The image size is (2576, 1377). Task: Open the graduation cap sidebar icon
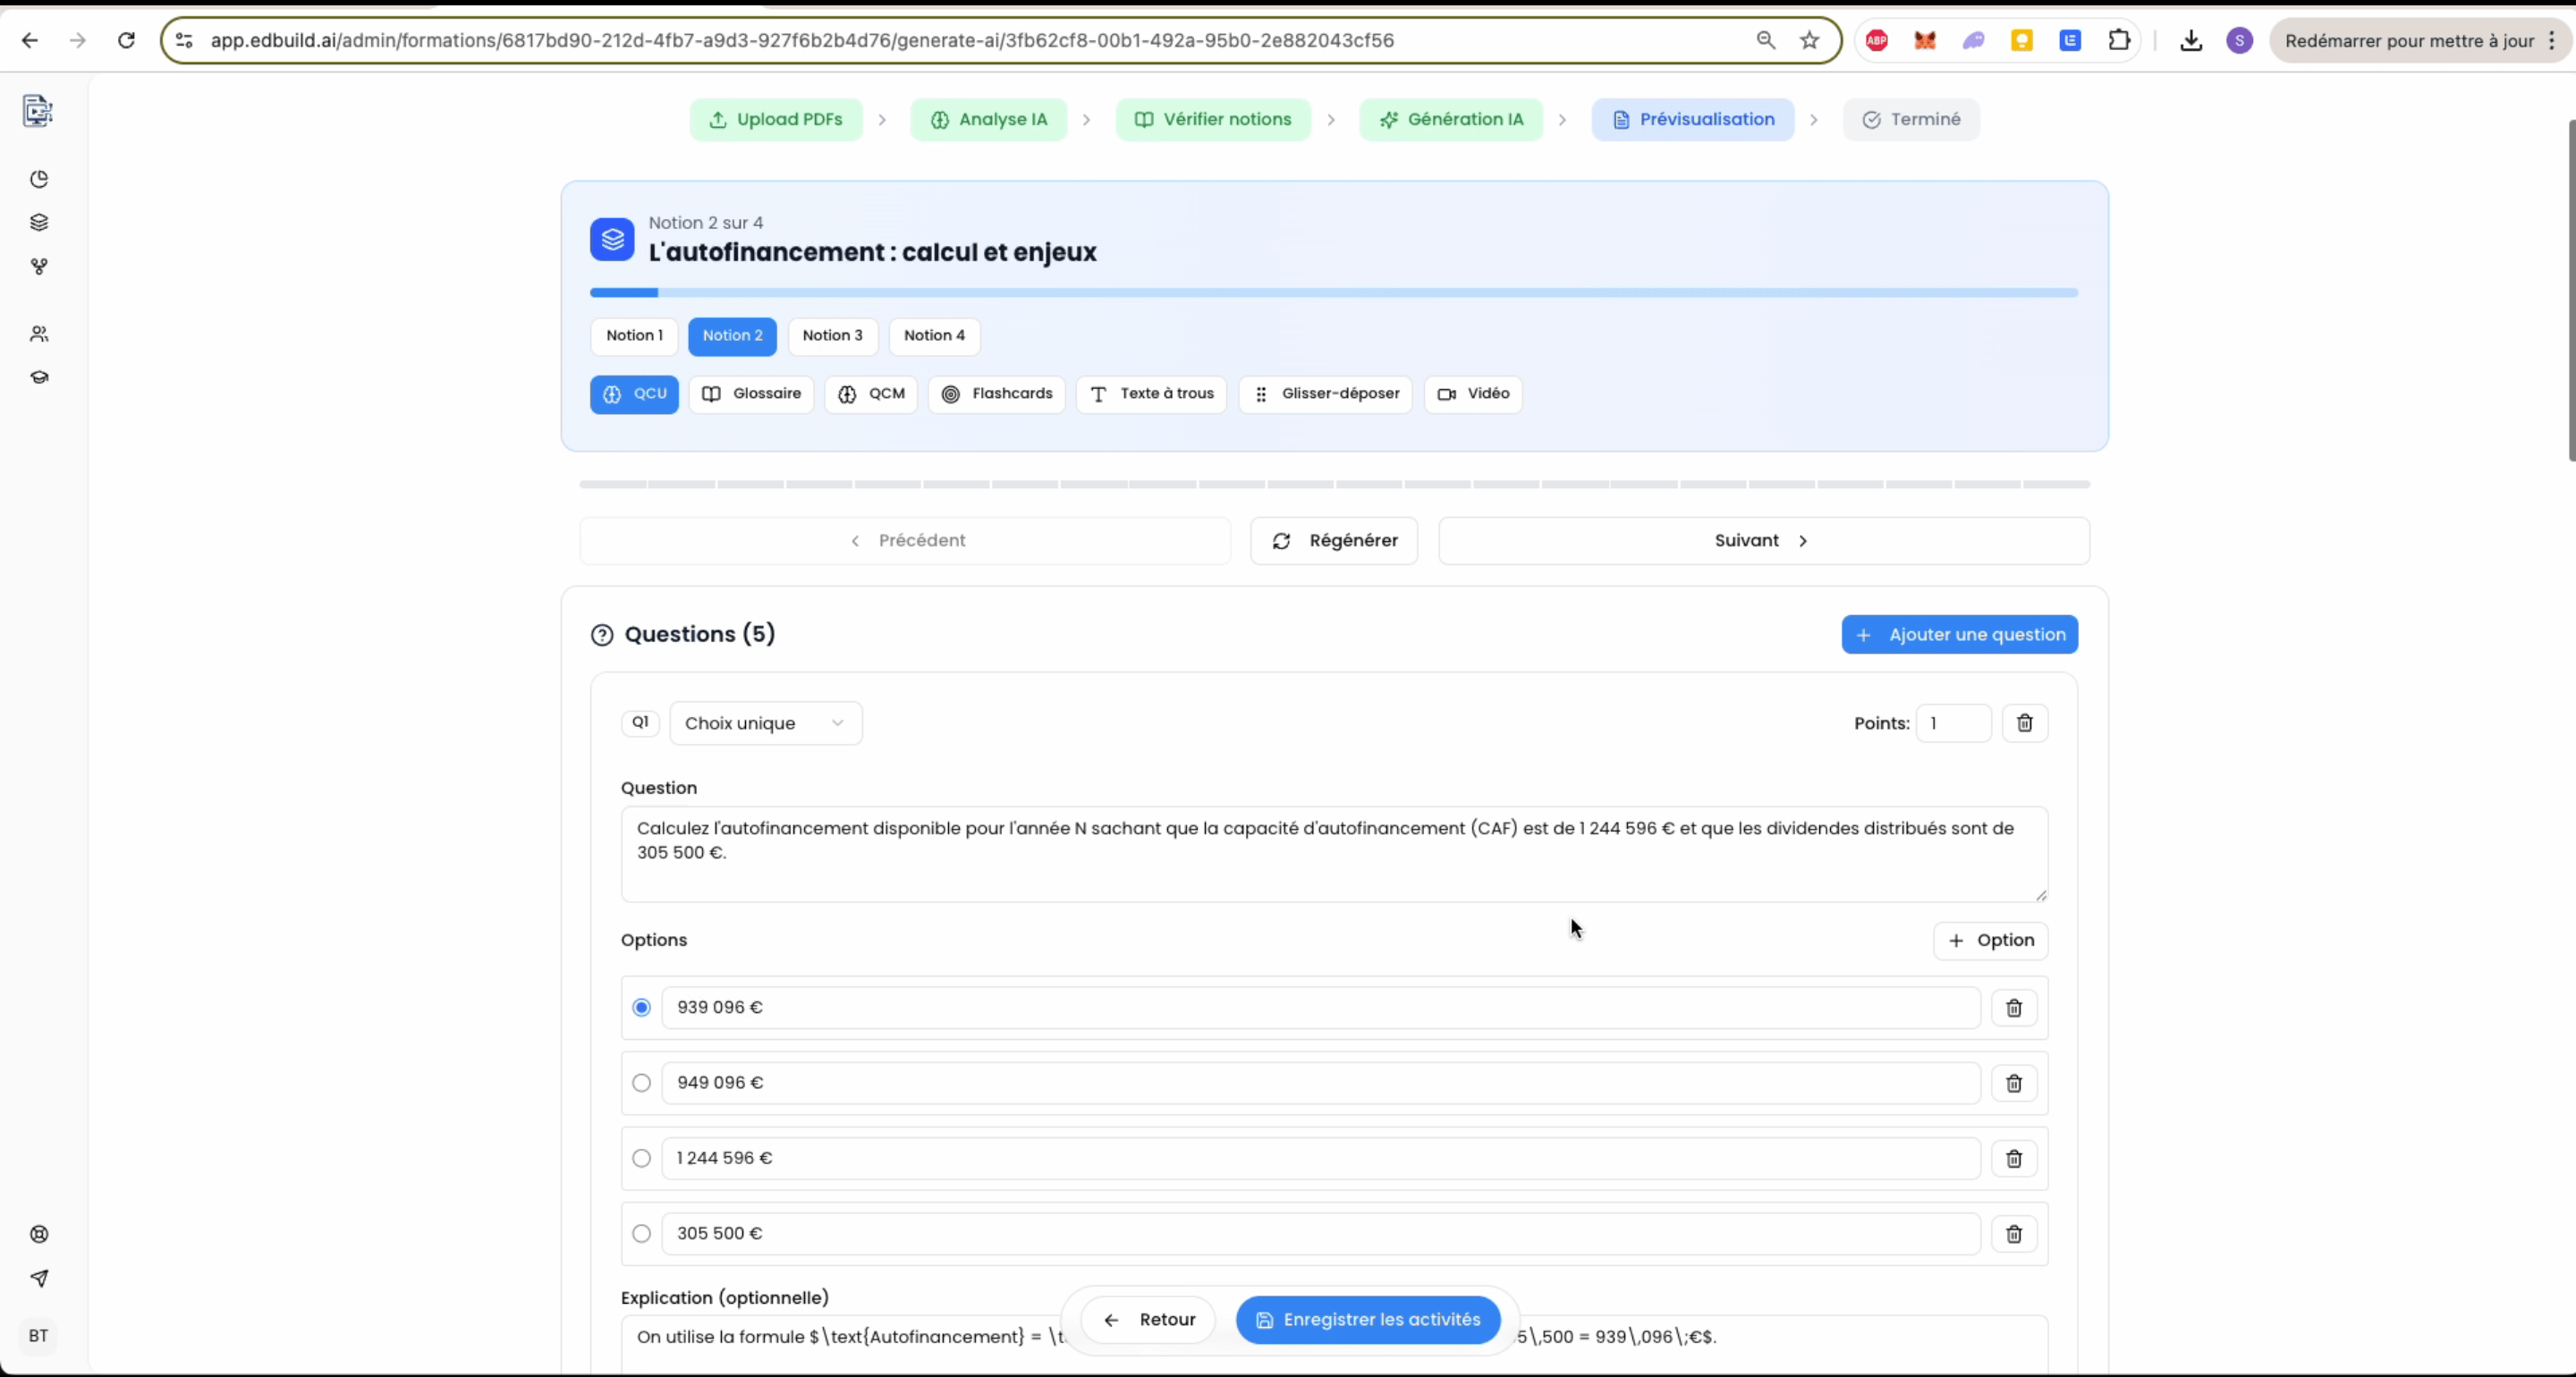click(39, 378)
